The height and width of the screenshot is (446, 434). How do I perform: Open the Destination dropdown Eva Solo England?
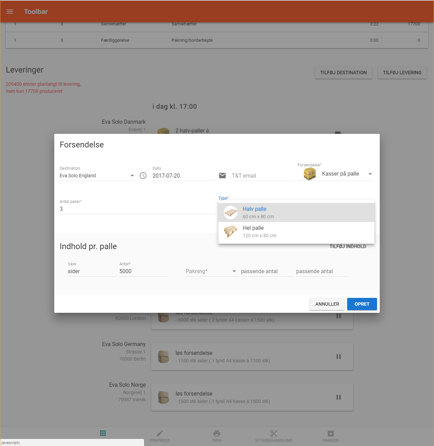98,176
